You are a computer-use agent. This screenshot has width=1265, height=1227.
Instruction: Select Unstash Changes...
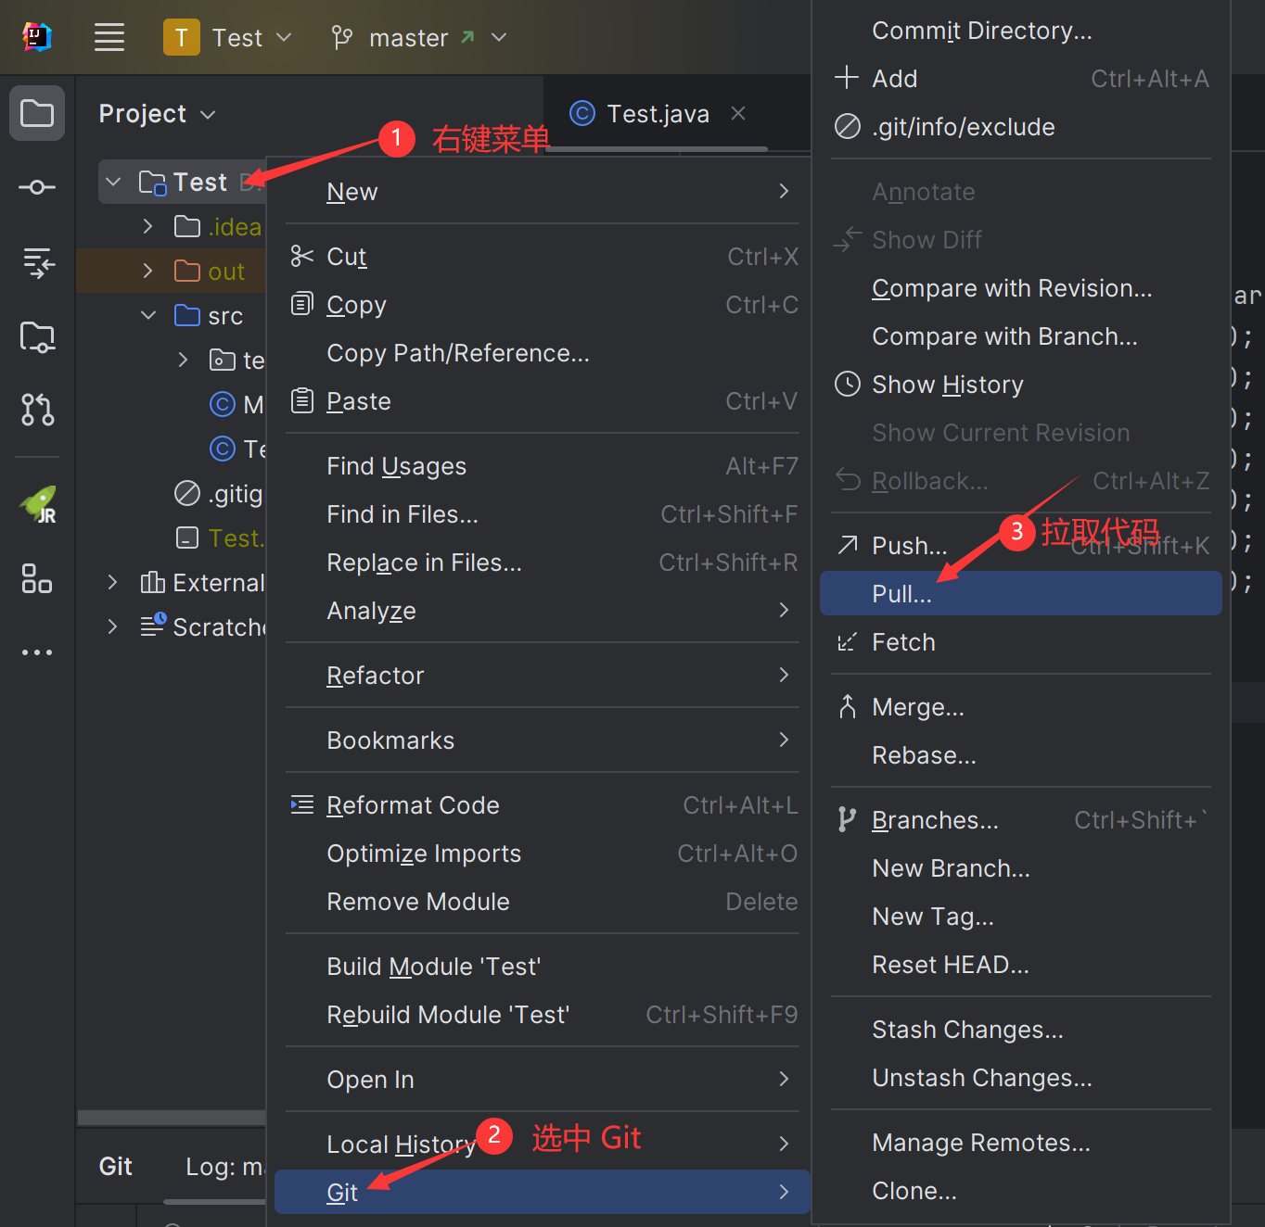(1021, 1077)
